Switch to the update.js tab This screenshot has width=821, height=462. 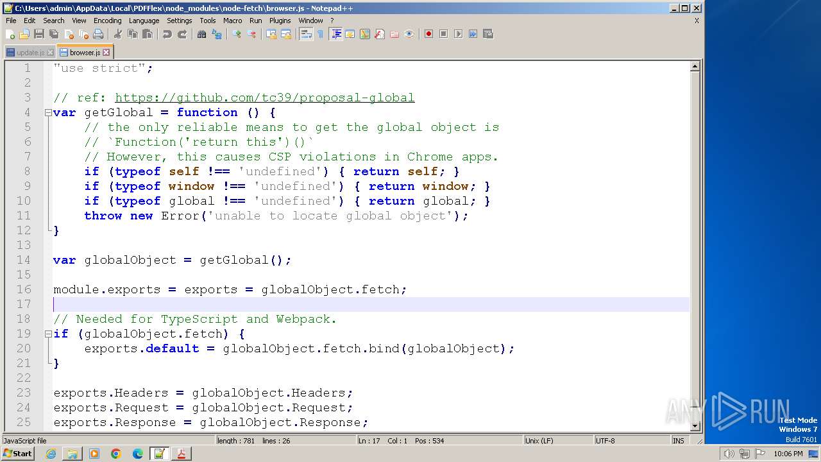30,53
